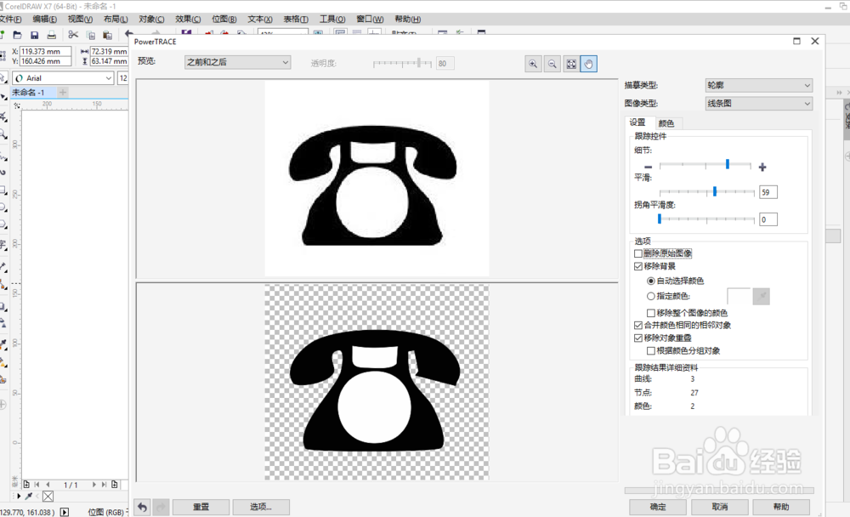850x517 pixels.
Task: Click the width field 72.319 mm
Action: pos(109,52)
